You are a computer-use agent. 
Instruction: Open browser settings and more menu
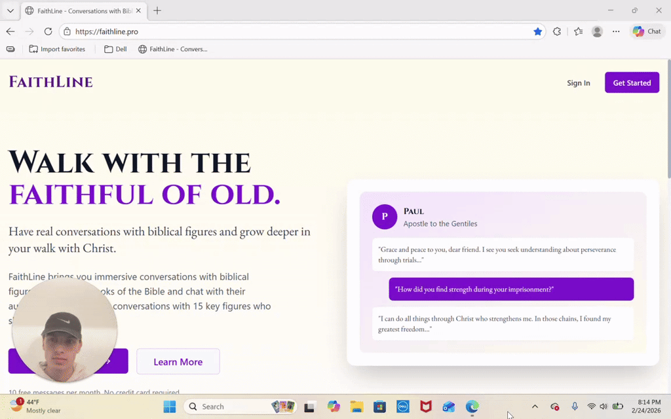pyautogui.click(x=616, y=31)
